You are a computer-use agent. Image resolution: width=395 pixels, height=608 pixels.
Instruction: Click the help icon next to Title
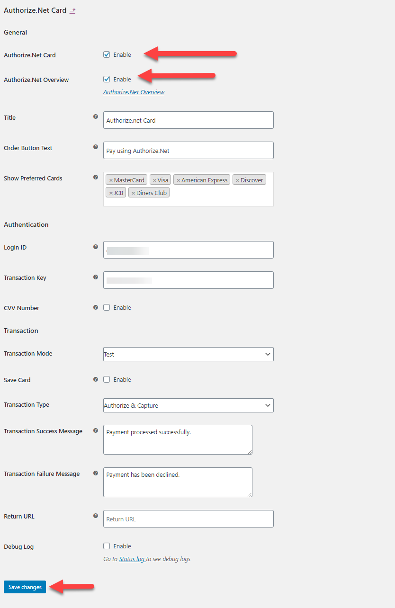tap(96, 116)
